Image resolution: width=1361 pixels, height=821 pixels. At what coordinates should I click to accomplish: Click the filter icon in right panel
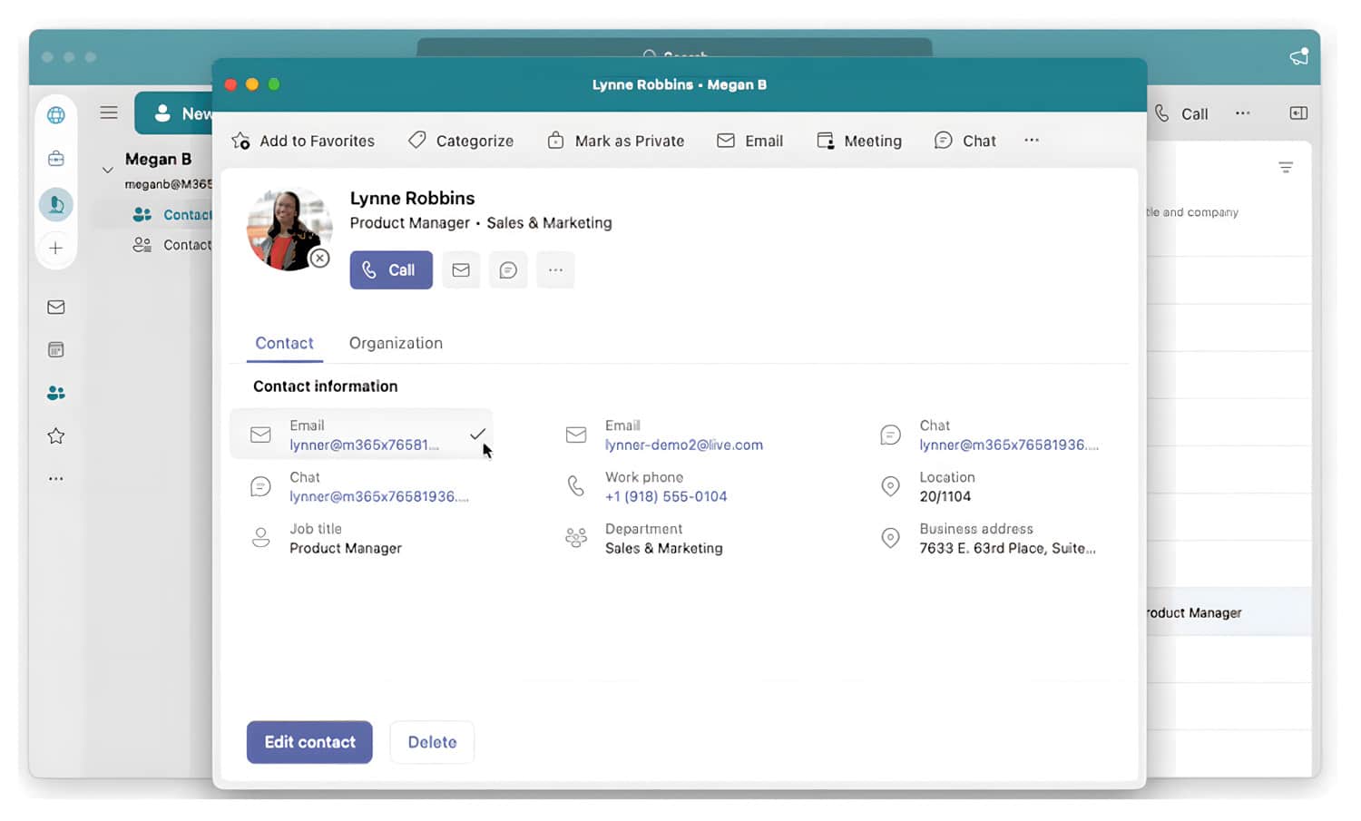(1286, 168)
